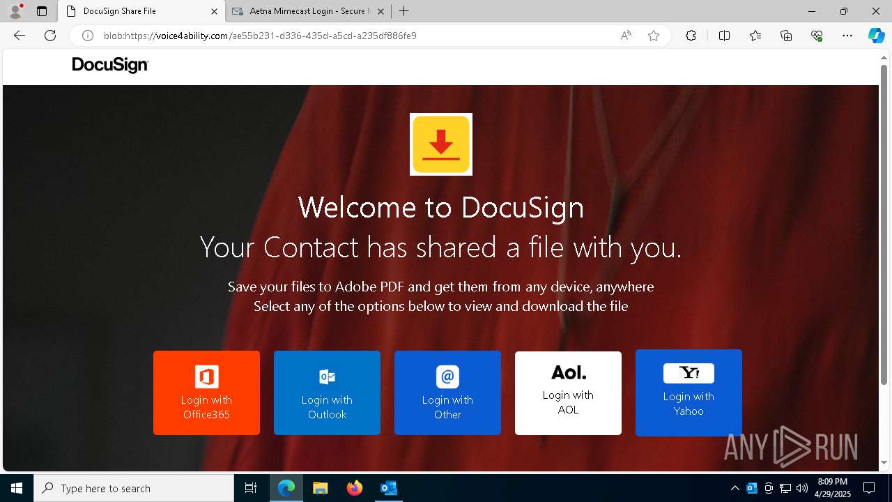
Task: Open Tab actions menu icon
Action: coord(42,11)
